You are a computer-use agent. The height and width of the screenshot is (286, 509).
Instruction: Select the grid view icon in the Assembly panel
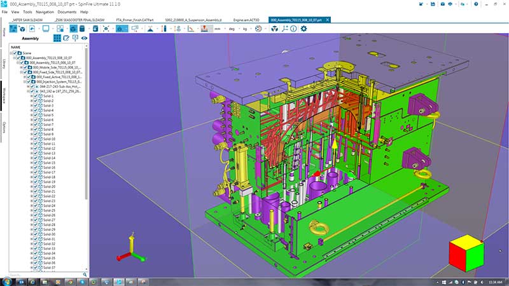pos(57,38)
